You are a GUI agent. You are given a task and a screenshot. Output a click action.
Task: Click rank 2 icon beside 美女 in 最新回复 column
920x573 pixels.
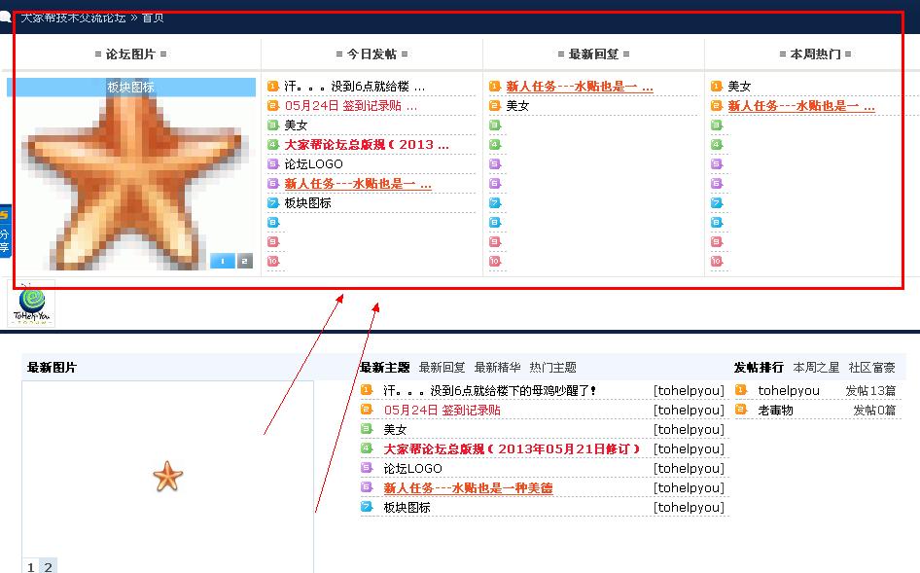point(495,106)
